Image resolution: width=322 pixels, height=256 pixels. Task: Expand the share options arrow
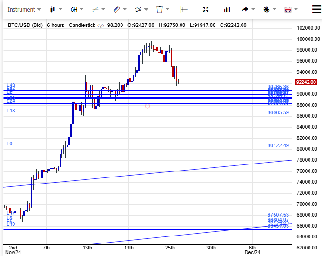point(253,9)
